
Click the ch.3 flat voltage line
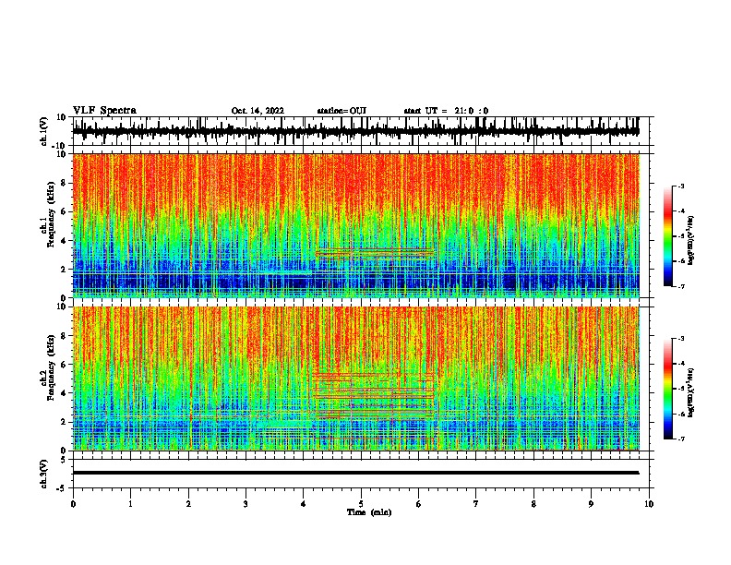click(356, 473)
